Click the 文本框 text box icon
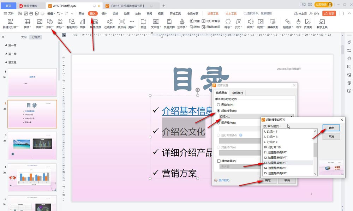This screenshot has width=353, height=211. click(156, 22)
